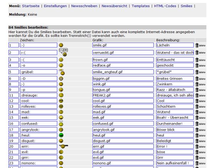Focus the Grafik field confused.gif

point(123,124)
